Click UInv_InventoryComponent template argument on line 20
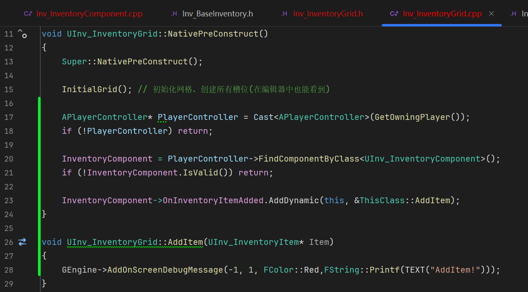 coord(422,159)
